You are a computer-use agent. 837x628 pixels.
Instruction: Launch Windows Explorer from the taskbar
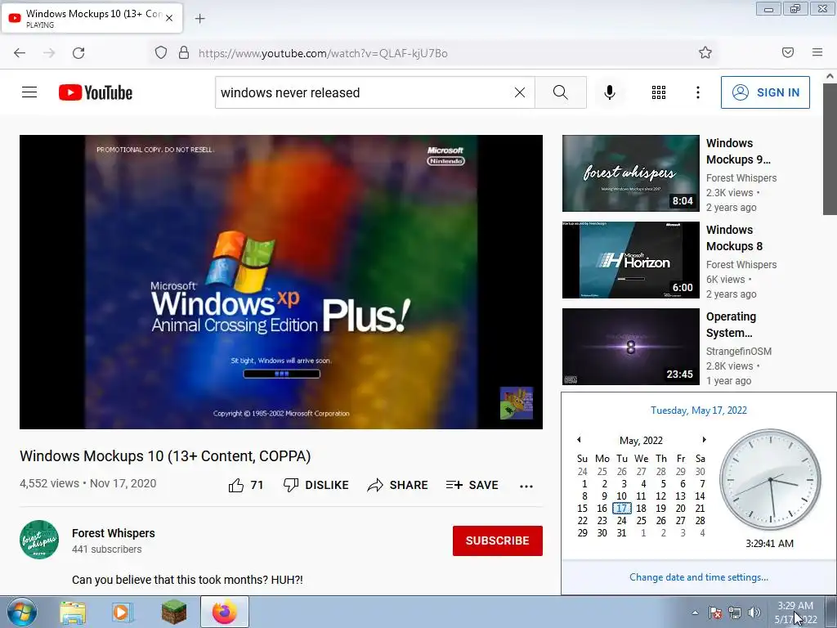coord(73,612)
